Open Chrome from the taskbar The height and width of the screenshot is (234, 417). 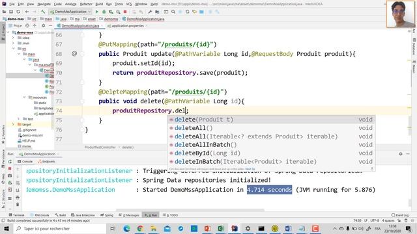click(x=140, y=228)
